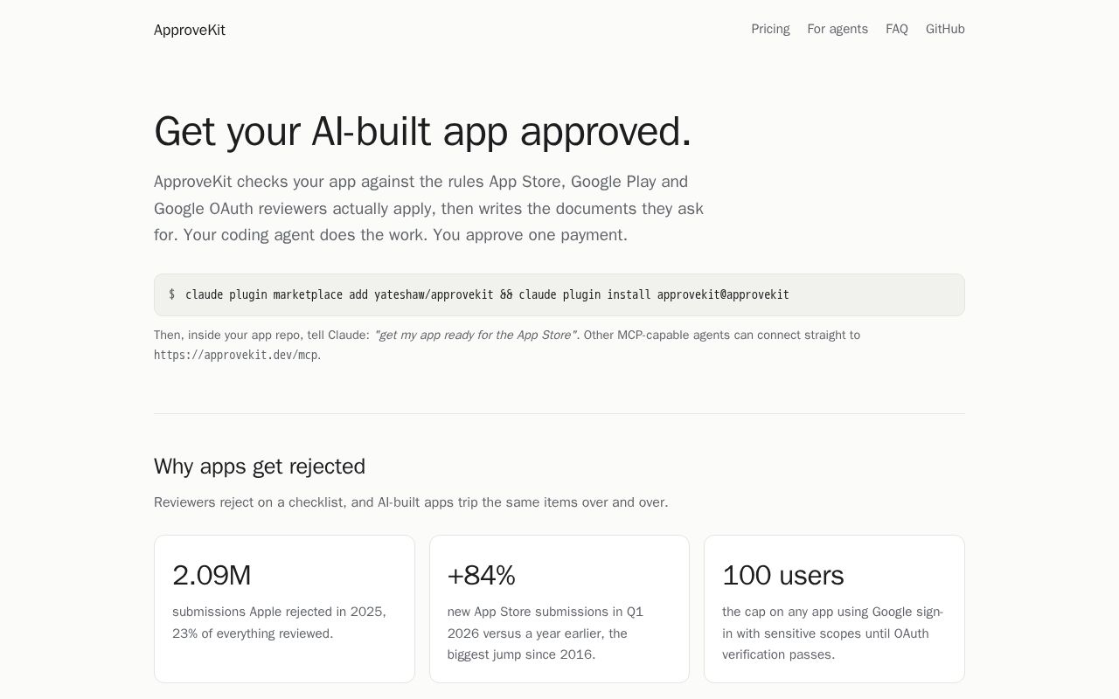Click the "new App Store submissions in Q1" description
The width and height of the screenshot is (1119, 699).
(546, 633)
